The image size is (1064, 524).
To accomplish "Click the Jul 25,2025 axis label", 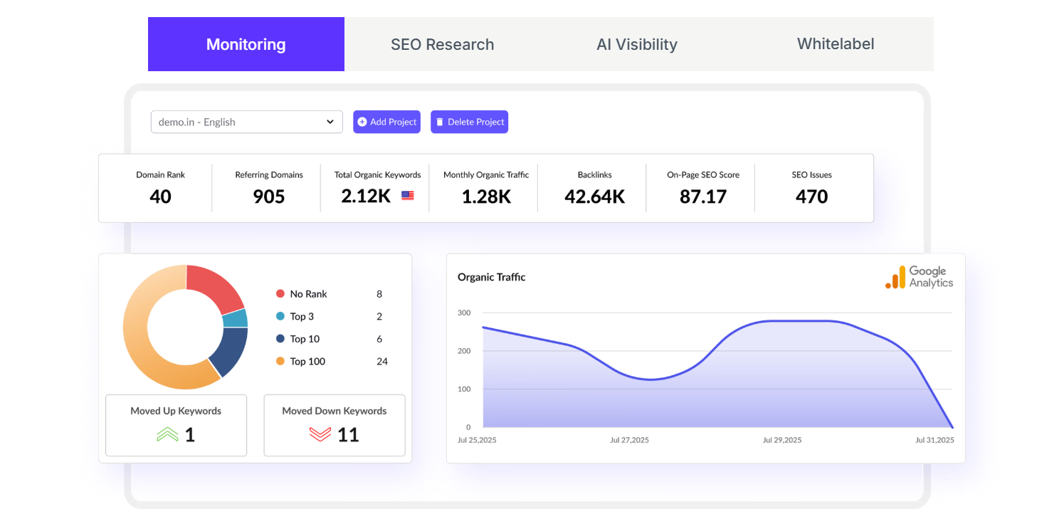I will click(x=477, y=440).
